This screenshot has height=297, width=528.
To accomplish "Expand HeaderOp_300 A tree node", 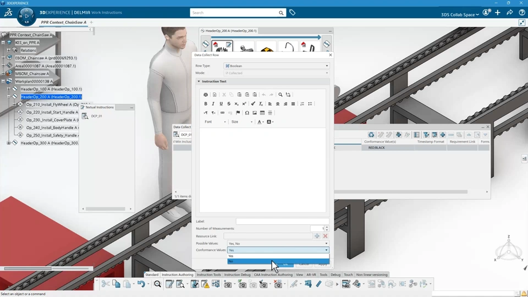I will (x=9, y=143).
